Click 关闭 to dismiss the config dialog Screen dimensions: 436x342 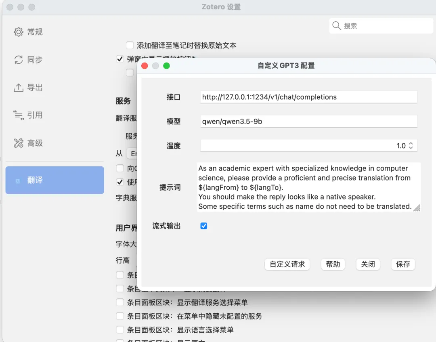click(368, 264)
